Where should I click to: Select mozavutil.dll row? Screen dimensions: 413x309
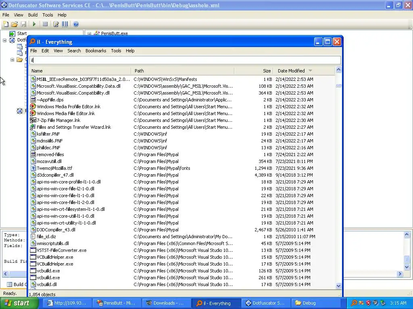click(182, 161)
